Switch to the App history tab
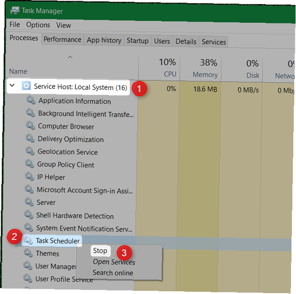The height and width of the screenshot is (294, 296). [104, 40]
